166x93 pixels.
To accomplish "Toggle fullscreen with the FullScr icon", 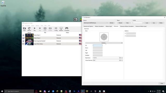I will tap(45, 29).
